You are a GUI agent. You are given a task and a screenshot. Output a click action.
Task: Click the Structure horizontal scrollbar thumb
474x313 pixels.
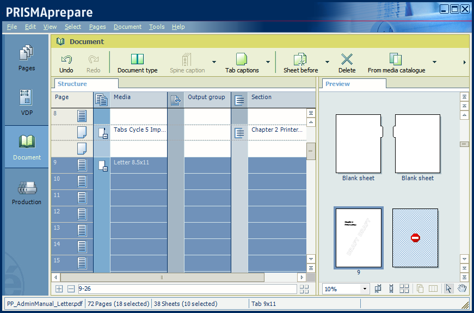pos(162,277)
